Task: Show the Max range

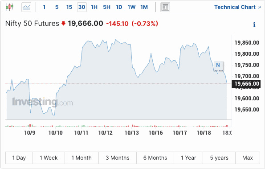Action: click(x=248, y=158)
